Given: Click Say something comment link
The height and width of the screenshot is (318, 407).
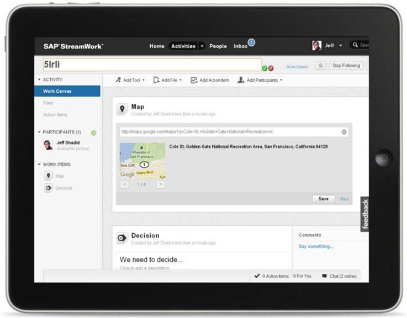Looking at the screenshot, I should tap(316, 246).
